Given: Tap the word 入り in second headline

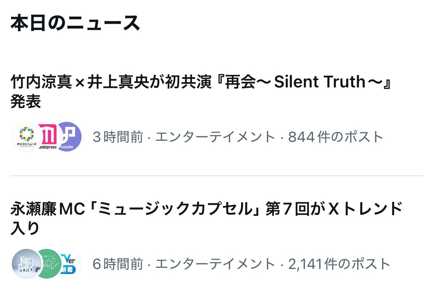Looking at the screenshot, I should [25, 229].
